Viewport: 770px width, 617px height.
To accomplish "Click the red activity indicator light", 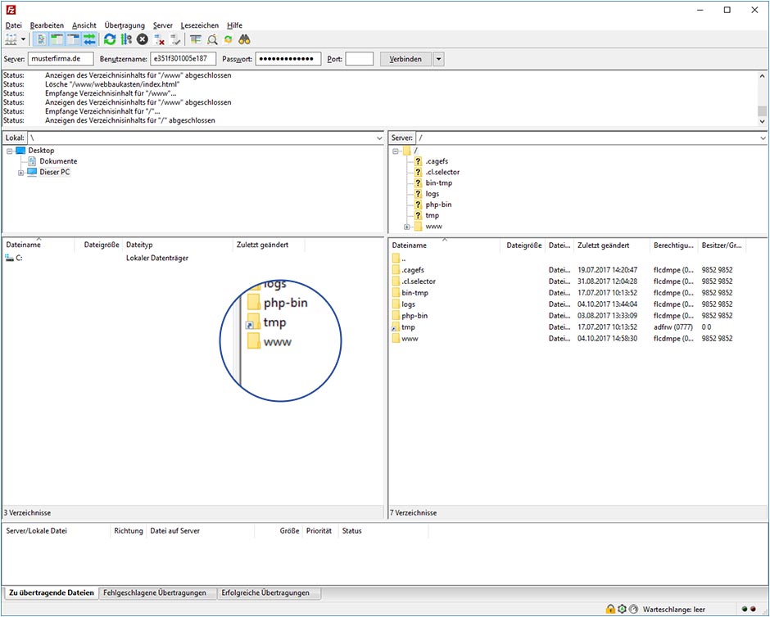I will tap(754, 609).
